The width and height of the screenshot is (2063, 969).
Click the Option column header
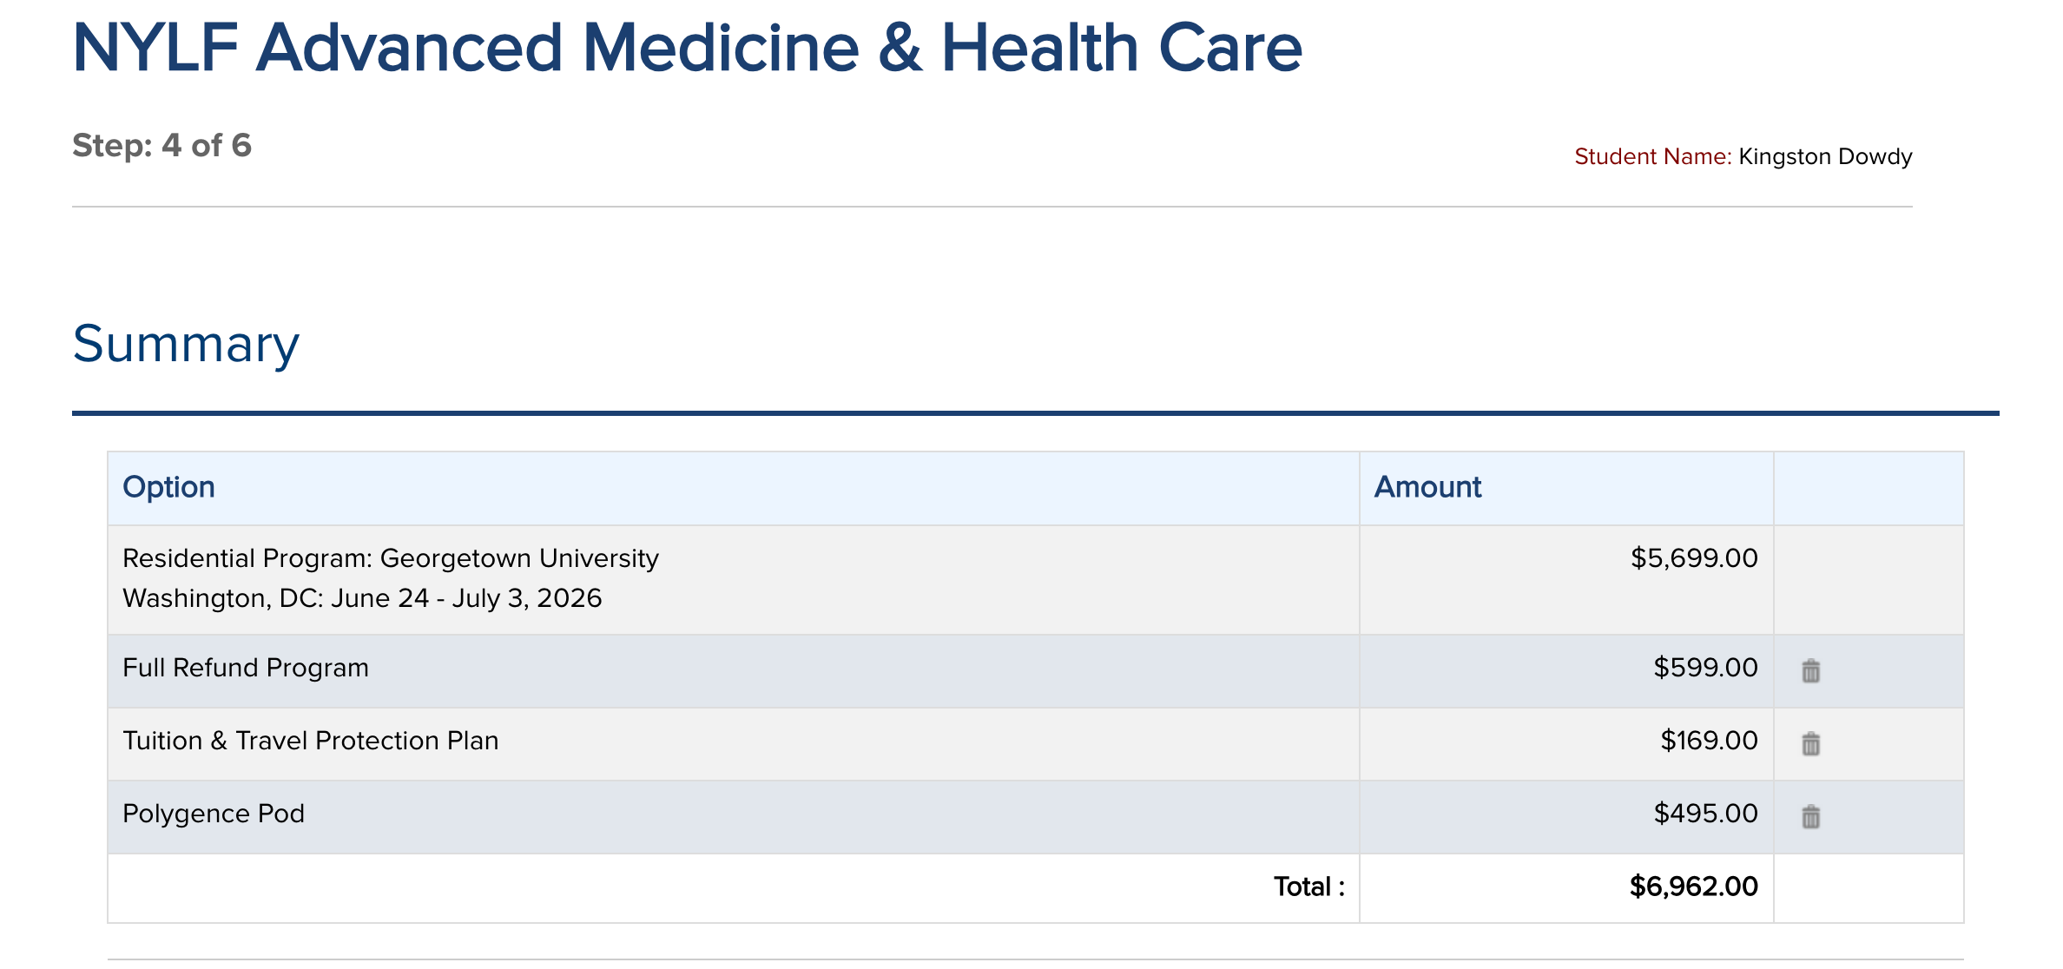click(x=168, y=487)
